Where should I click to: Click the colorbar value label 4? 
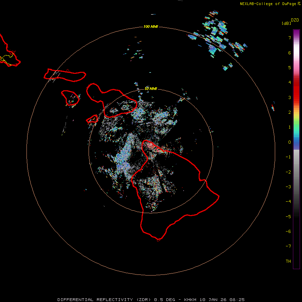click(290, 83)
